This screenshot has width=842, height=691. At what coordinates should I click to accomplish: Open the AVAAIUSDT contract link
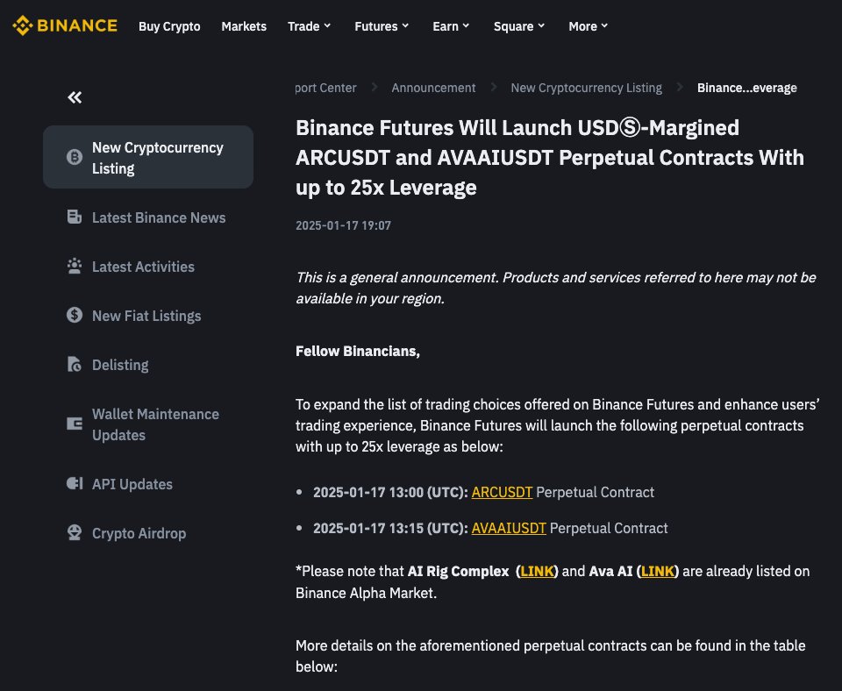tap(509, 528)
